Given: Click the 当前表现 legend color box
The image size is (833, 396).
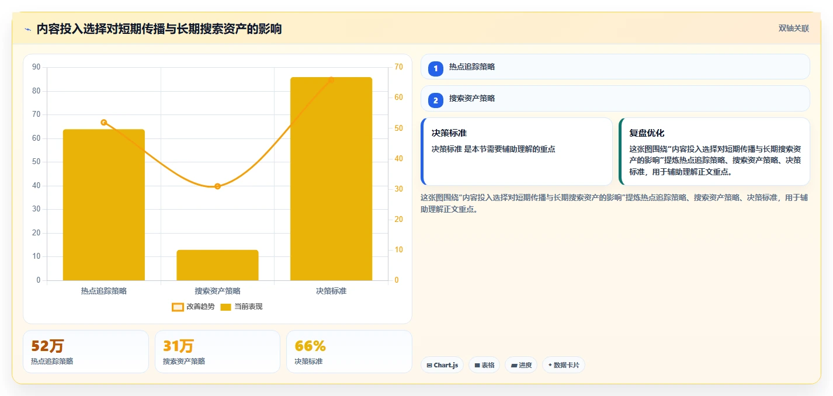Looking at the screenshot, I should pyautogui.click(x=226, y=307).
